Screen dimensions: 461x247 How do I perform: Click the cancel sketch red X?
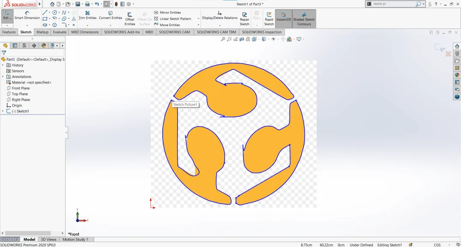[448, 54]
